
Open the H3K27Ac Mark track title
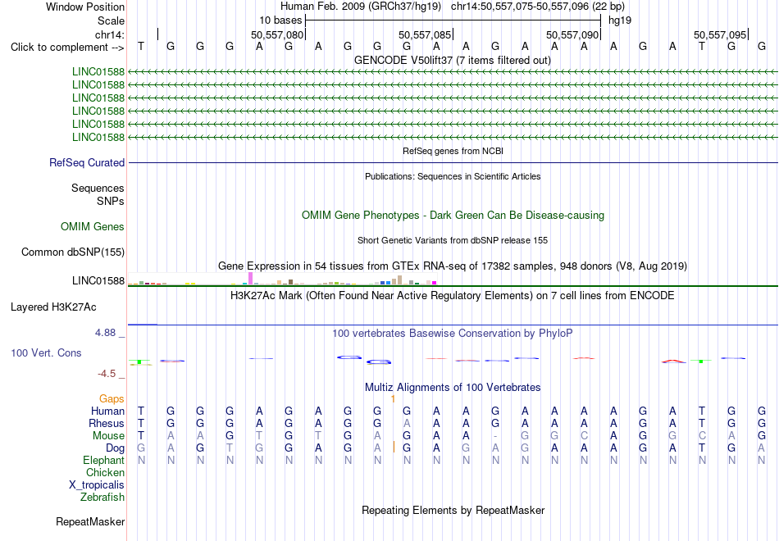[453, 296]
